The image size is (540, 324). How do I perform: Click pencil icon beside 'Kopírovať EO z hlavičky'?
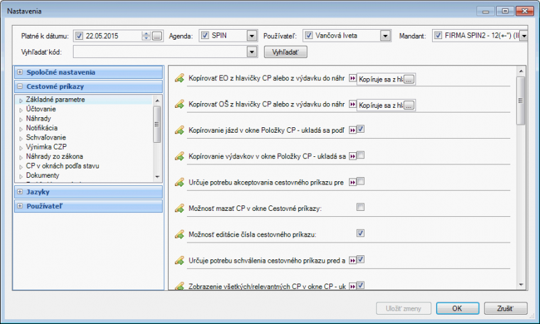[179, 79]
